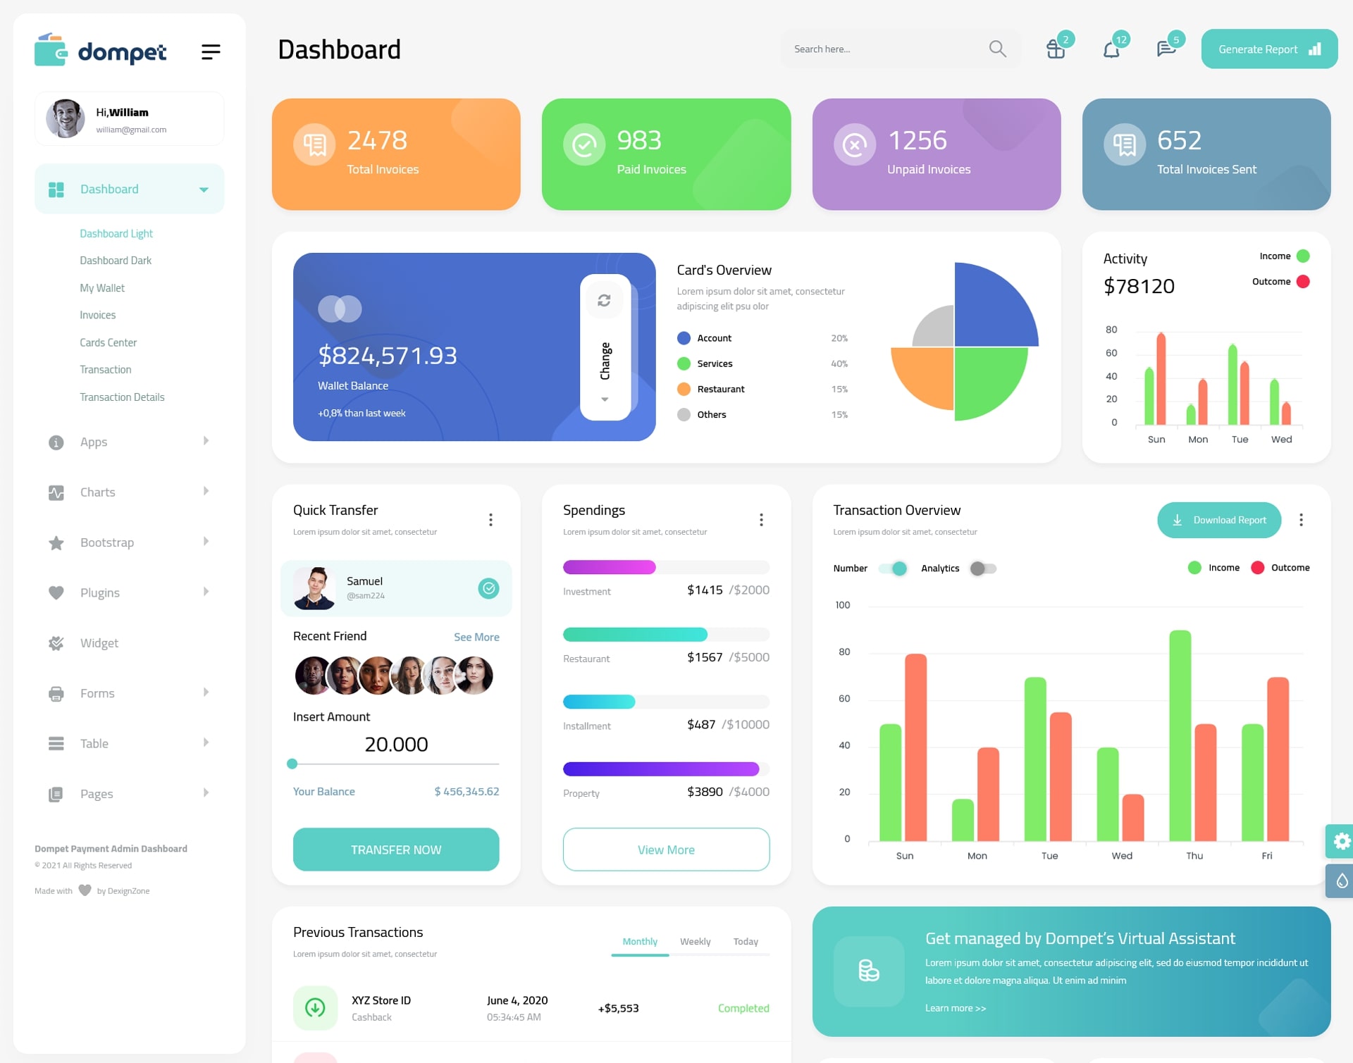Image resolution: width=1353 pixels, height=1063 pixels.
Task: Click the wallet balance refresh icon
Action: coord(603,302)
